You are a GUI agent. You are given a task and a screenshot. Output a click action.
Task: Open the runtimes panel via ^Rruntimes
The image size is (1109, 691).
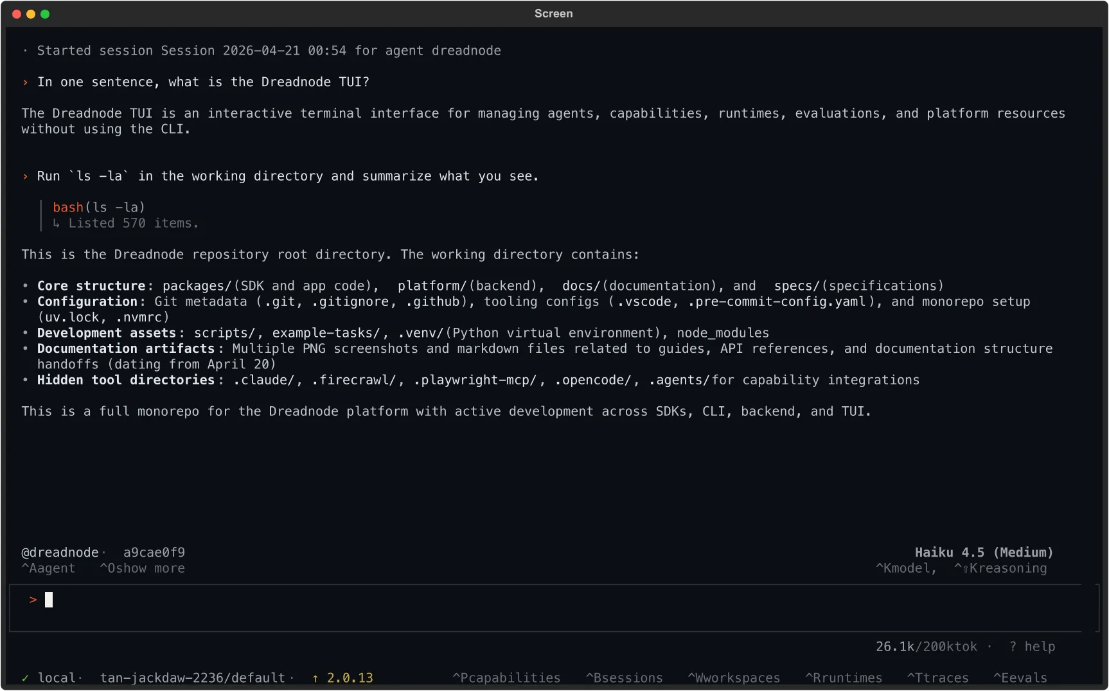coord(844,678)
